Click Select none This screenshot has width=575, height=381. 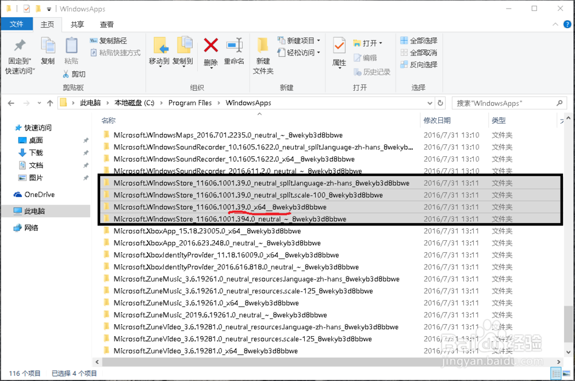point(419,53)
